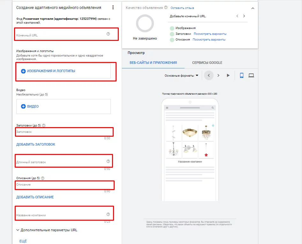
Task: Click the plus icon for Видео
Action: click(x=23, y=106)
